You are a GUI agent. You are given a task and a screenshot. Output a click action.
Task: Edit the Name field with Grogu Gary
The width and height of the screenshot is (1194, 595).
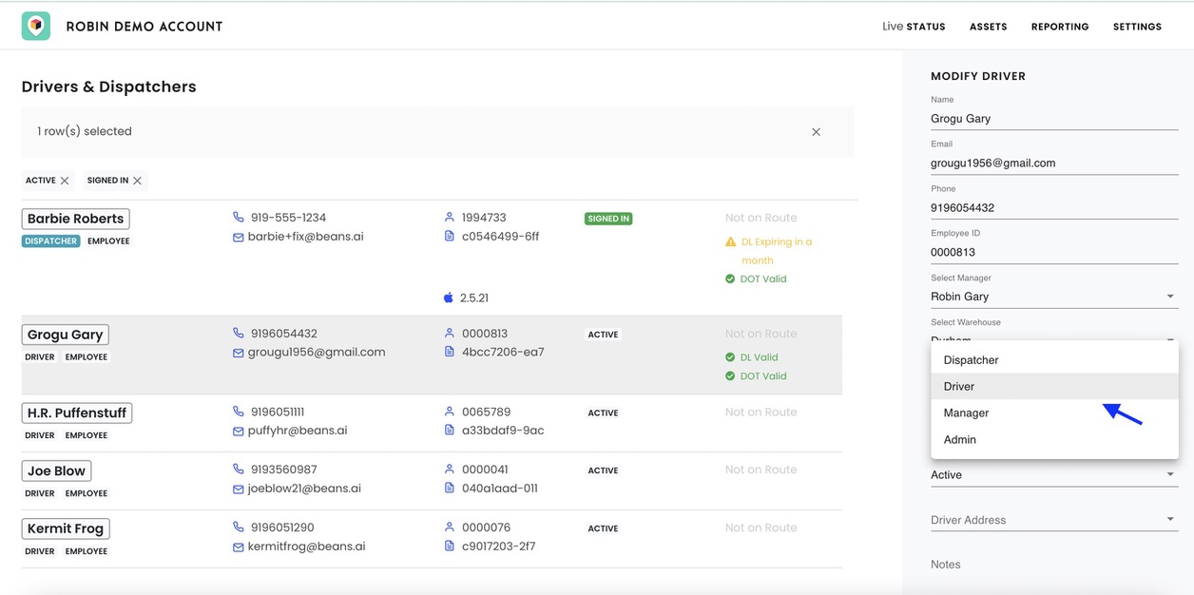pyautogui.click(x=1054, y=119)
